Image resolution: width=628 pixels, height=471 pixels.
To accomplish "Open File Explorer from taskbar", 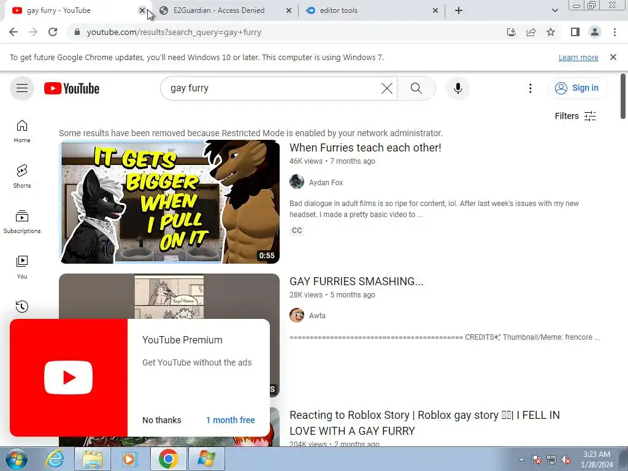I will pyautogui.click(x=93, y=459).
